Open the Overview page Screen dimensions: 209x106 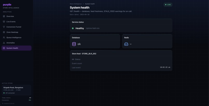coord(16,16)
